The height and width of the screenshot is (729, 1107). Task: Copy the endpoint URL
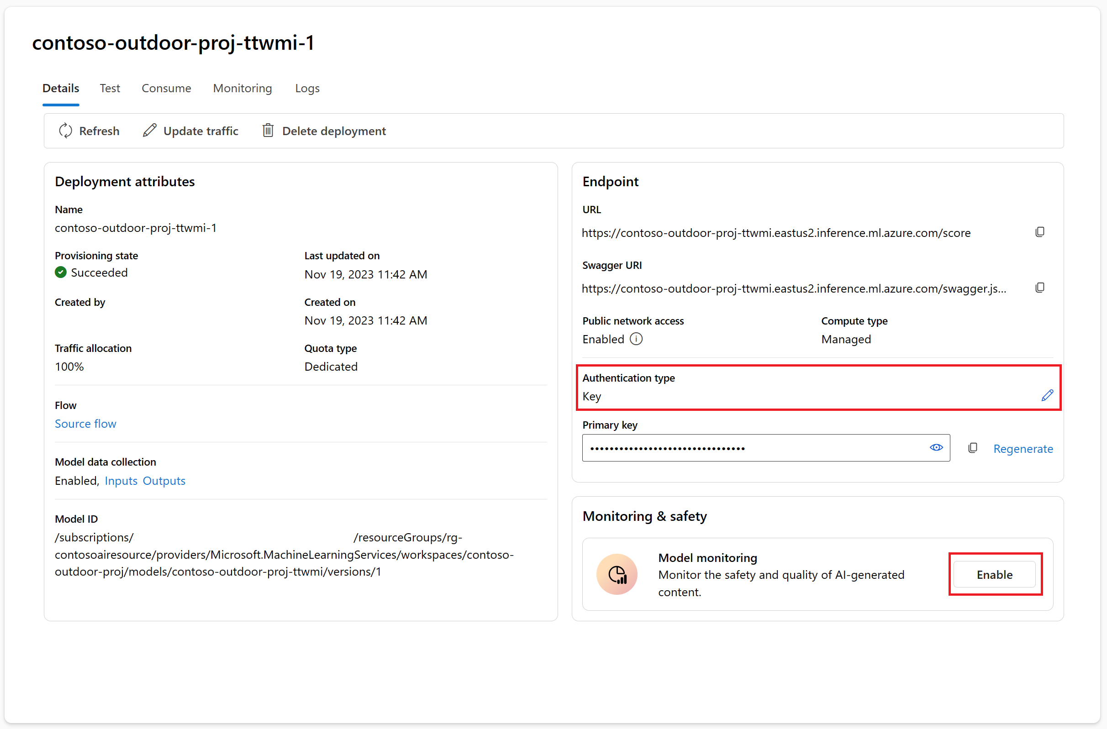(x=1039, y=232)
